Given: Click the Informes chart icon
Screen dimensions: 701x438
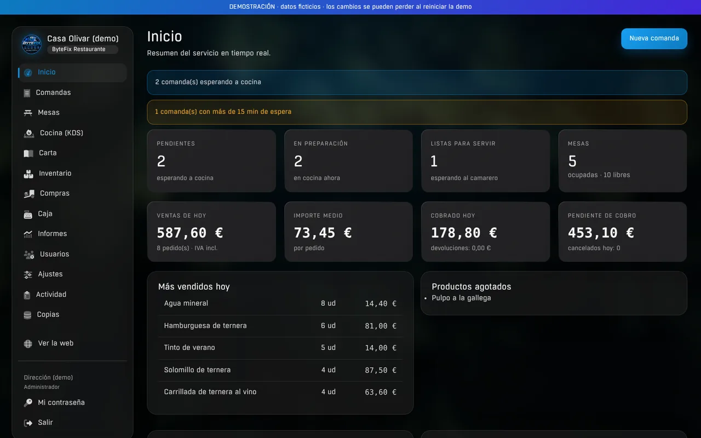Looking at the screenshot, I should 28,234.
